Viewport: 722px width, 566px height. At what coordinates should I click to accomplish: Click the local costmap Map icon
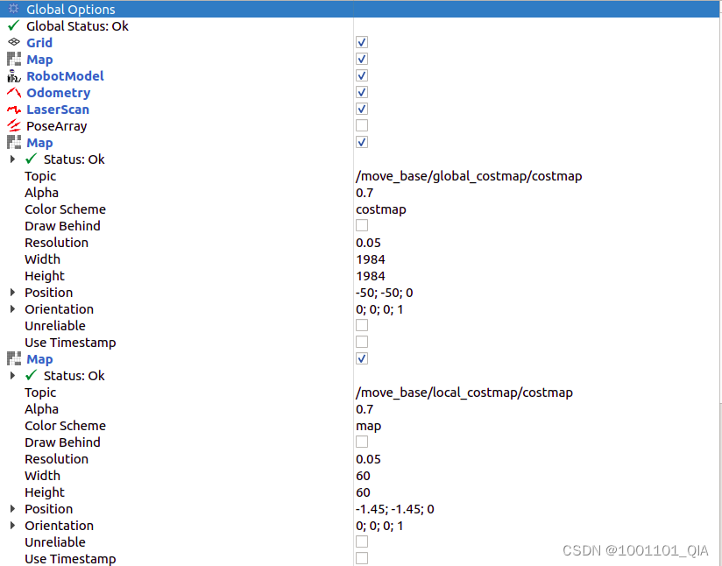pyautogui.click(x=14, y=358)
